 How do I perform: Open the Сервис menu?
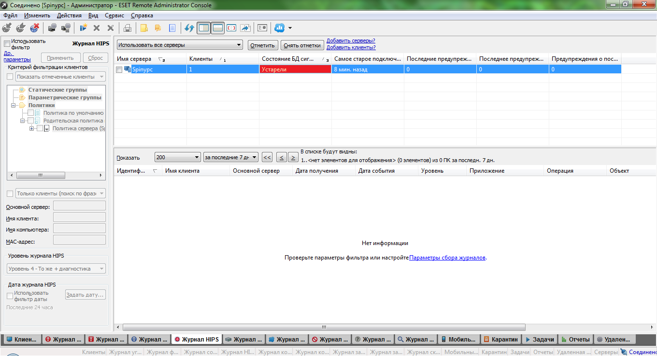tap(114, 15)
